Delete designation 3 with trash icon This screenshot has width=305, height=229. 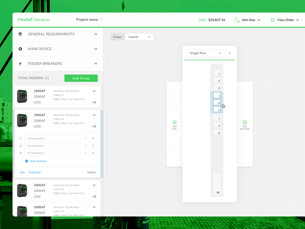point(93,153)
